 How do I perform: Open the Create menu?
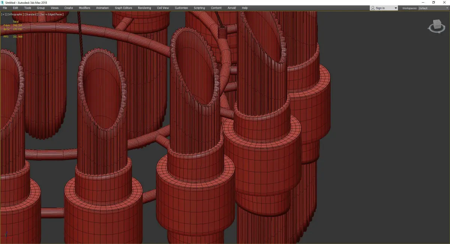click(x=69, y=8)
